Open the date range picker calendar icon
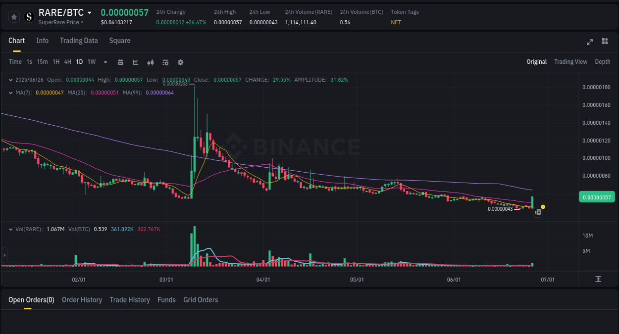619x334 pixels. click(x=120, y=62)
